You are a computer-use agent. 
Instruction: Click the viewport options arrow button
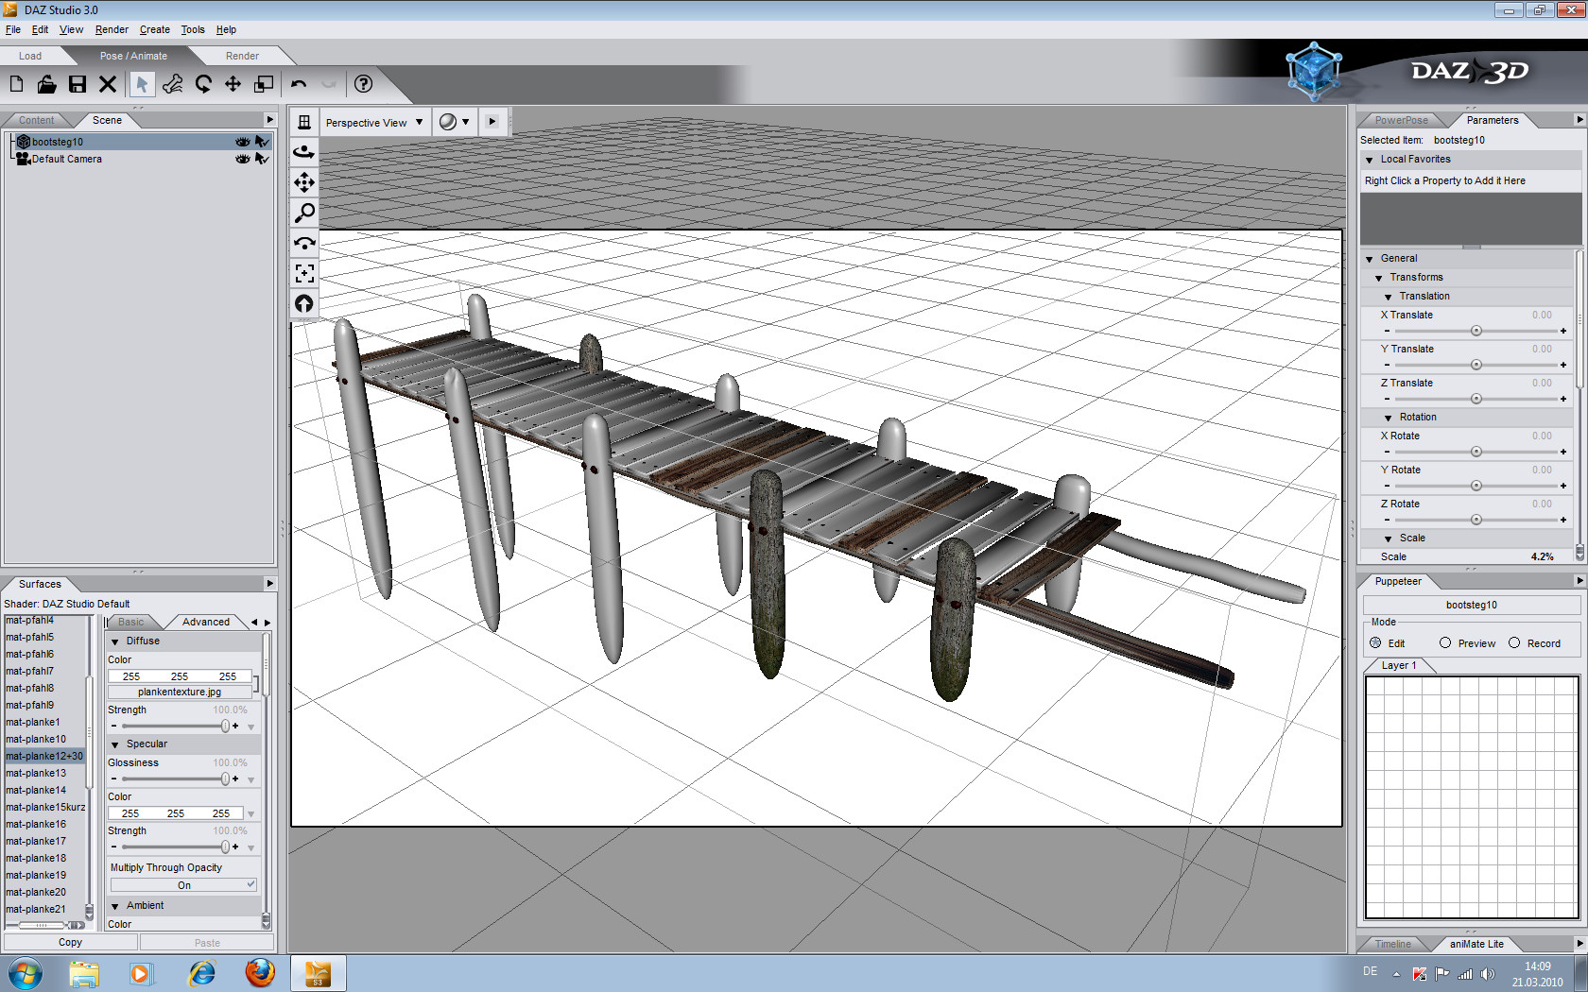coord(492,122)
